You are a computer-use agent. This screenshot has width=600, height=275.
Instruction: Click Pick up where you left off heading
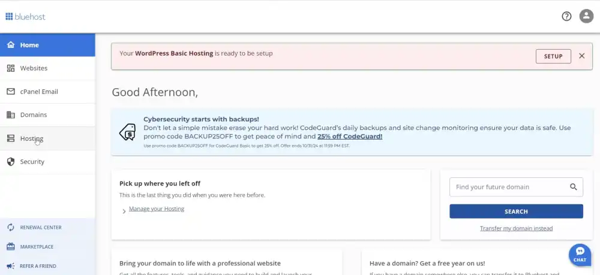[160, 183]
